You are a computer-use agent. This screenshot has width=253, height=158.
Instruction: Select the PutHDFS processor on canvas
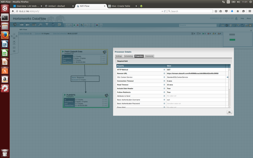[86, 100]
